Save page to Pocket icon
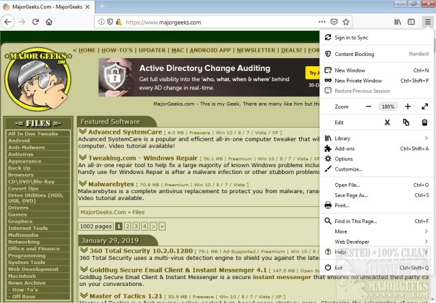Screen dimensions: 436x303 [334, 22]
